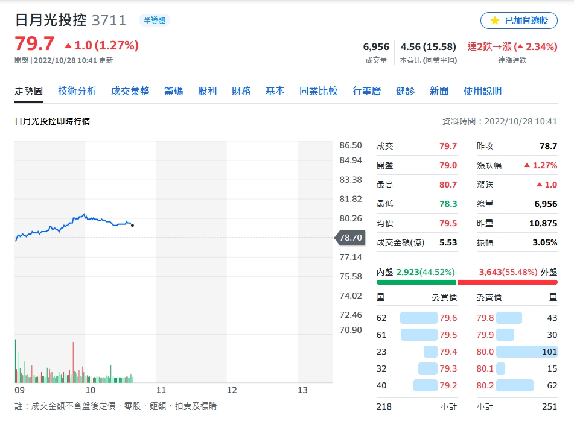Click the bid subtotal 218
The image size is (574, 427).
[x=384, y=406]
